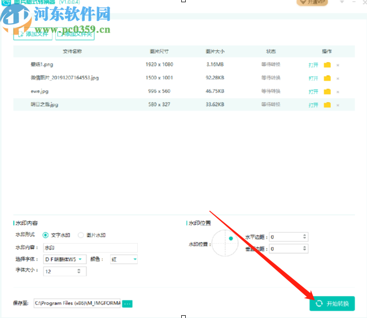Open folder icon for 壁纸1.png row
Image resolution: width=367 pixels, height=318 pixels.
pyautogui.click(x=327, y=65)
